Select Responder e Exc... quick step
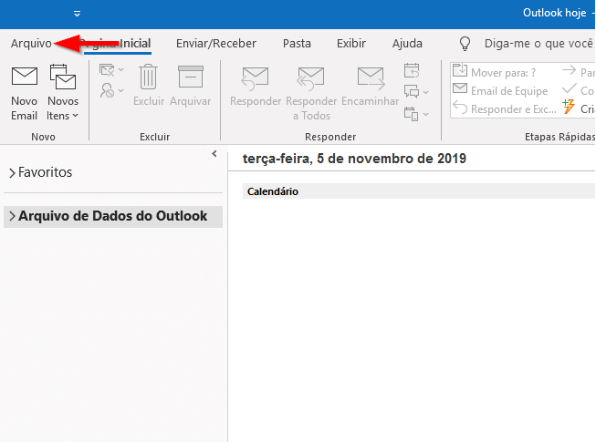Screen dimensions: 596x443 pos(505,108)
